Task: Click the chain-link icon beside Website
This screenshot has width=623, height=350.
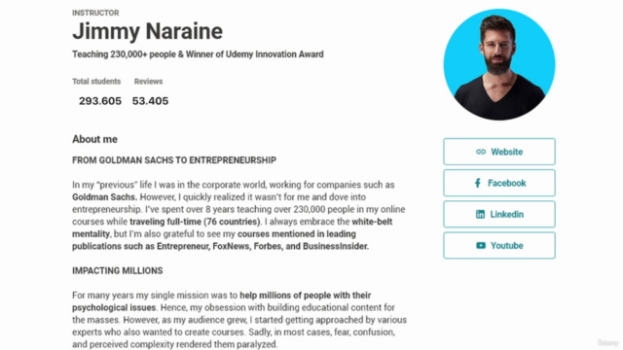Action: pyautogui.click(x=481, y=152)
